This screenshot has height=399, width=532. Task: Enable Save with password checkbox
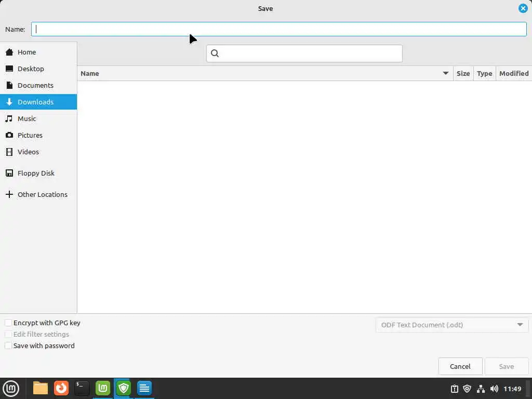pos(8,345)
